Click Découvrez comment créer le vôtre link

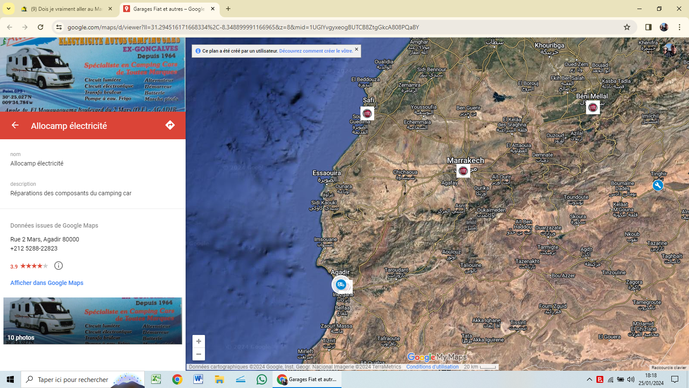pyautogui.click(x=316, y=51)
